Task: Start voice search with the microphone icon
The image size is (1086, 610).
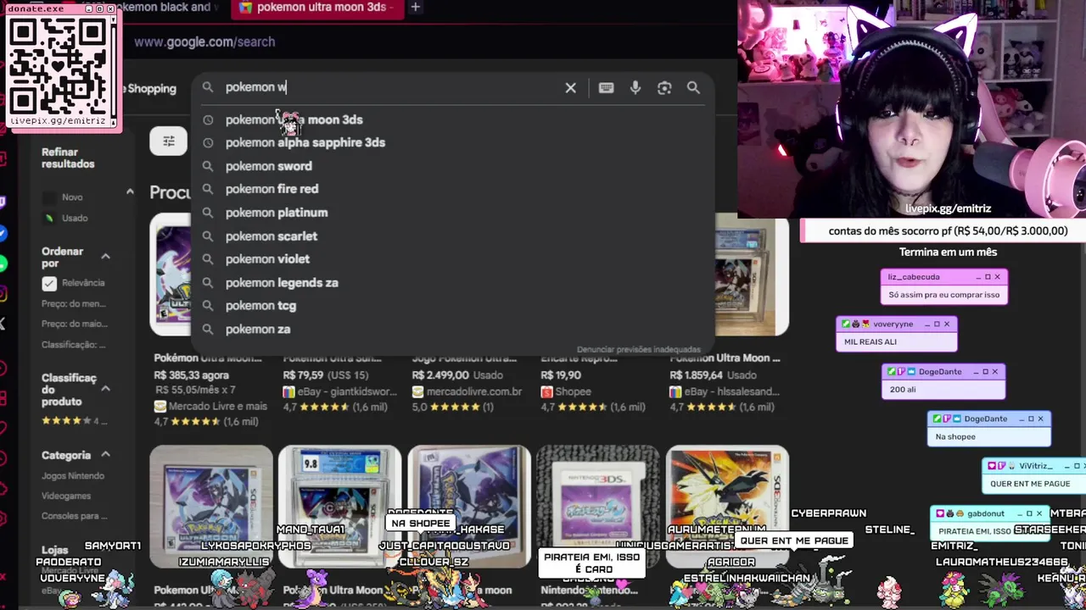Action: pyautogui.click(x=635, y=87)
